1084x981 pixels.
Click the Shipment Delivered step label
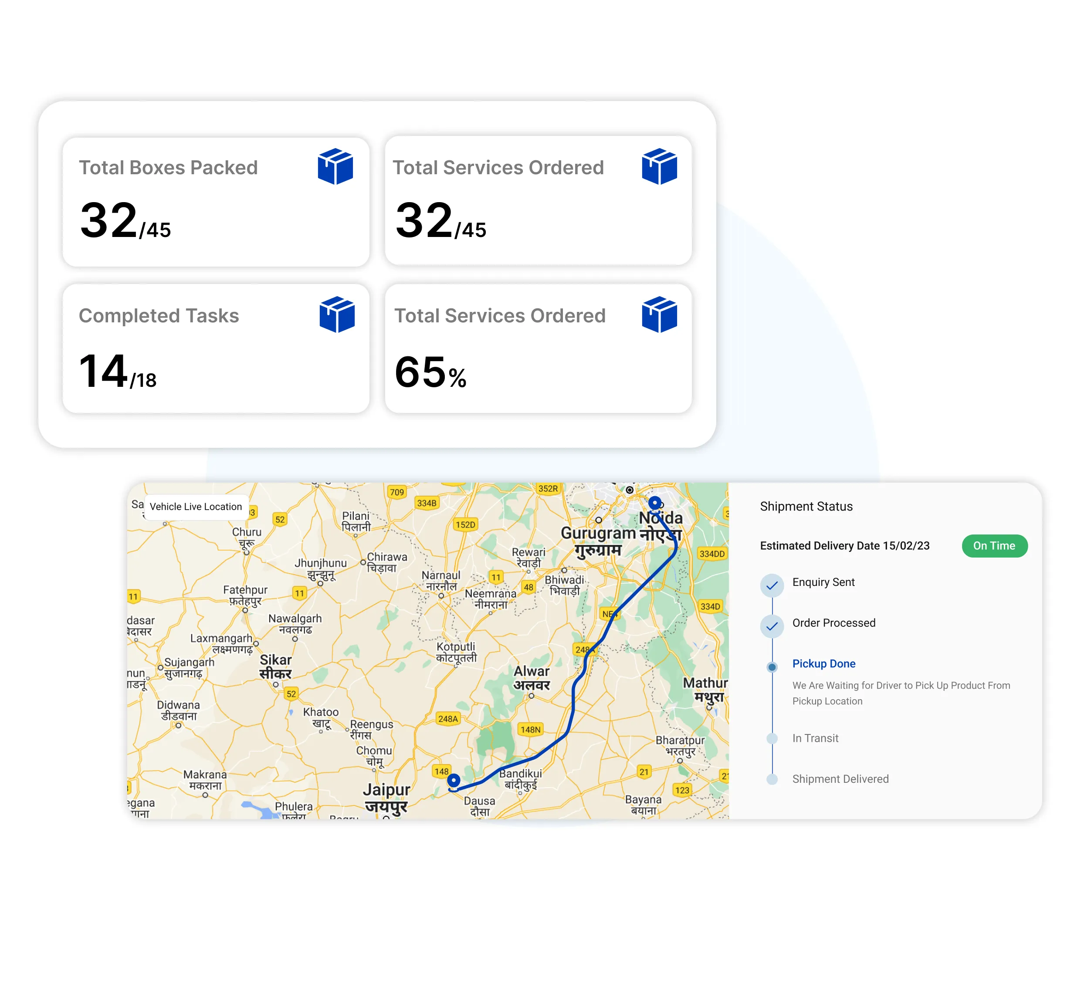[840, 779]
